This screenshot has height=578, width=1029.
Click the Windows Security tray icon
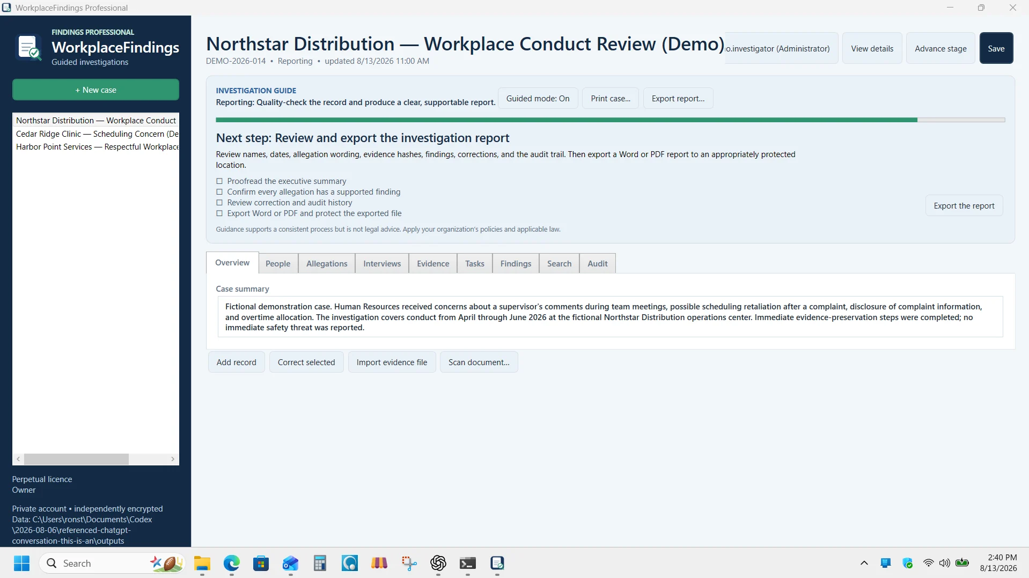tap(908, 563)
